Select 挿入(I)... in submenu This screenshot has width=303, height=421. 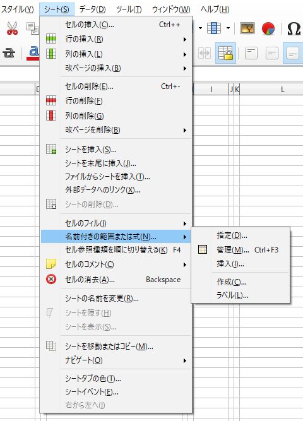pyautogui.click(x=241, y=264)
